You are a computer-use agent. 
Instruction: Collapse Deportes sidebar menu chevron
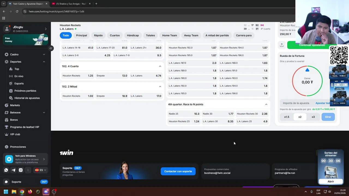click(x=44, y=62)
